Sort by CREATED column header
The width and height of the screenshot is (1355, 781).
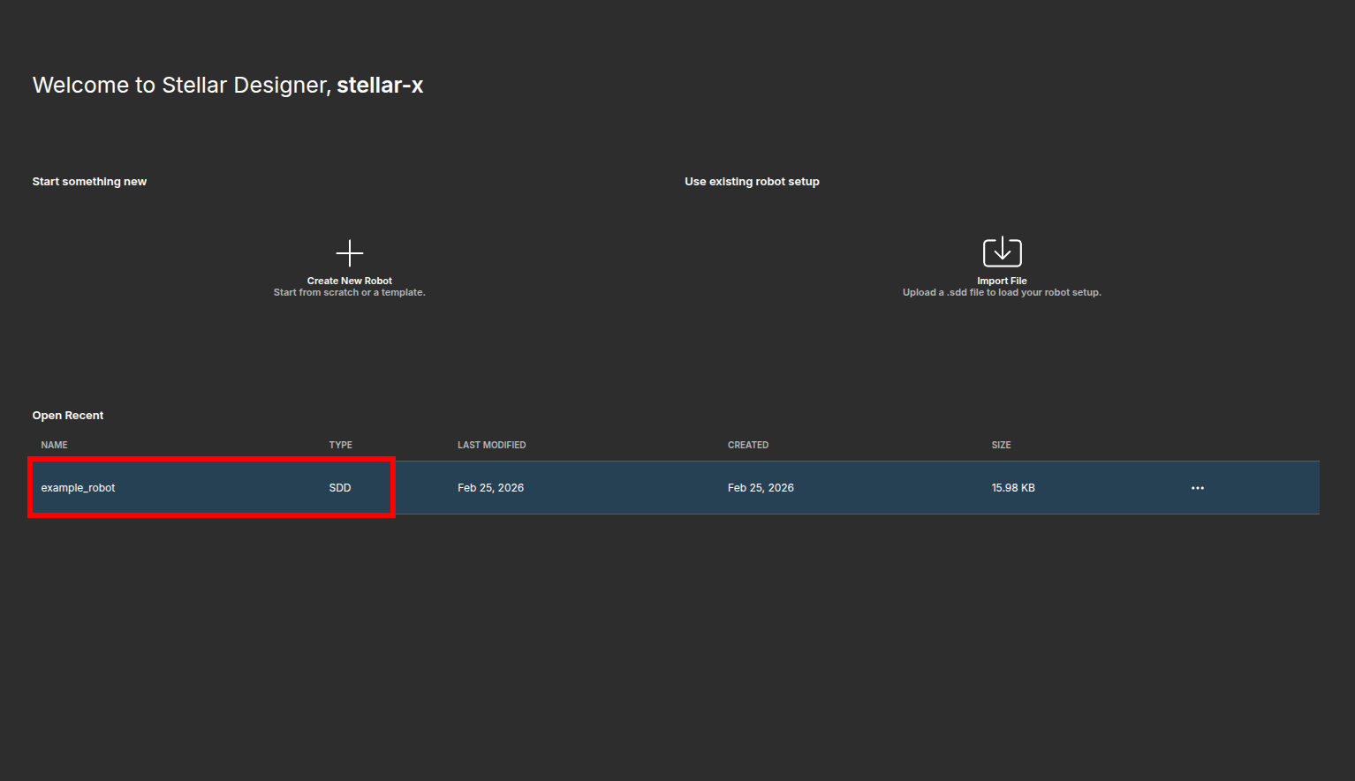point(747,445)
